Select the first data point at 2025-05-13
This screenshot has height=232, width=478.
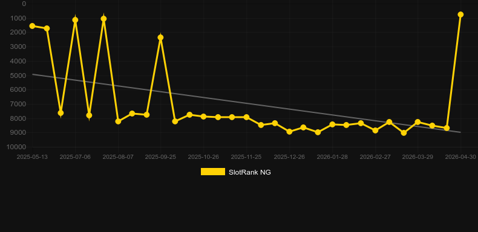pos(32,26)
